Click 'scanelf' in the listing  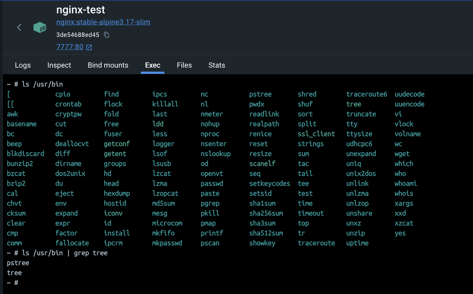click(x=262, y=164)
